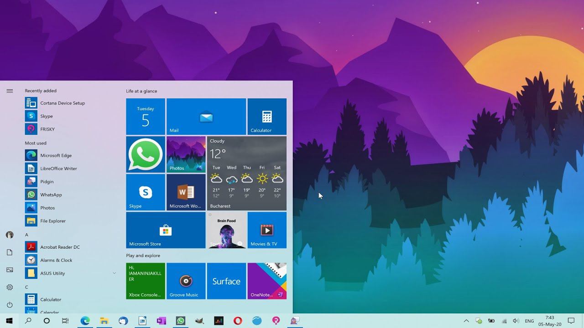The width and height of the screenshot is (584, 328).
Task: Open the Surface tile
Action: pyautogui.click(x=226, y=281)
